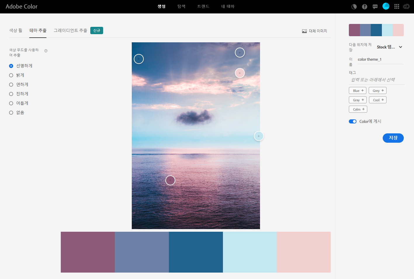The height and width of the screenshot is (279, 414).
Task: Click the color theme_1 name field
Action: 381,60
